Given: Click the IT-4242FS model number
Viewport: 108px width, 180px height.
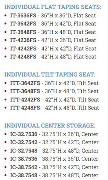Looking at the screenshot, I should [x=23, y=48].
